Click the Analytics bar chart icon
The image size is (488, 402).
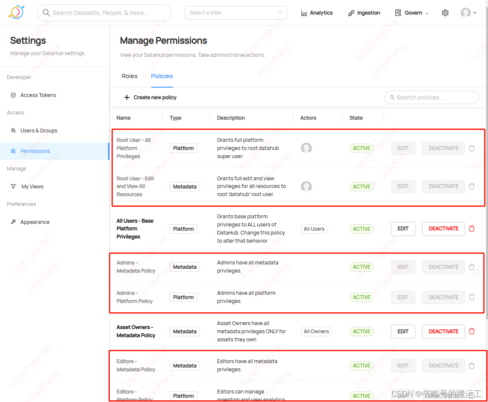coord(304,13)
